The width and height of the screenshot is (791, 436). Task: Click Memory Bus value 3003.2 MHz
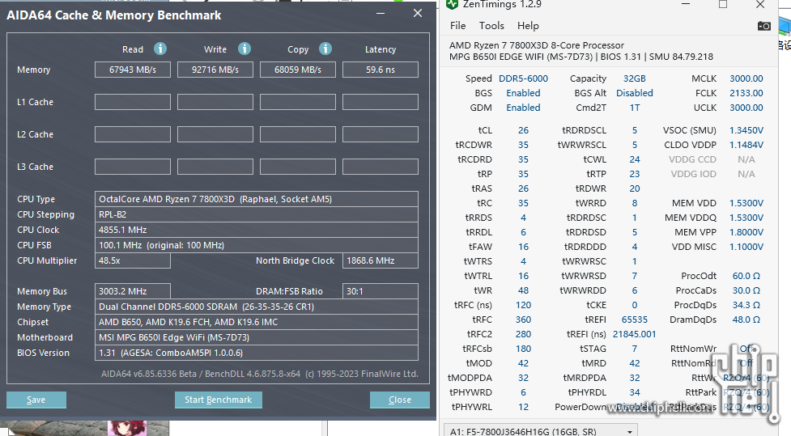click(133, 291)
